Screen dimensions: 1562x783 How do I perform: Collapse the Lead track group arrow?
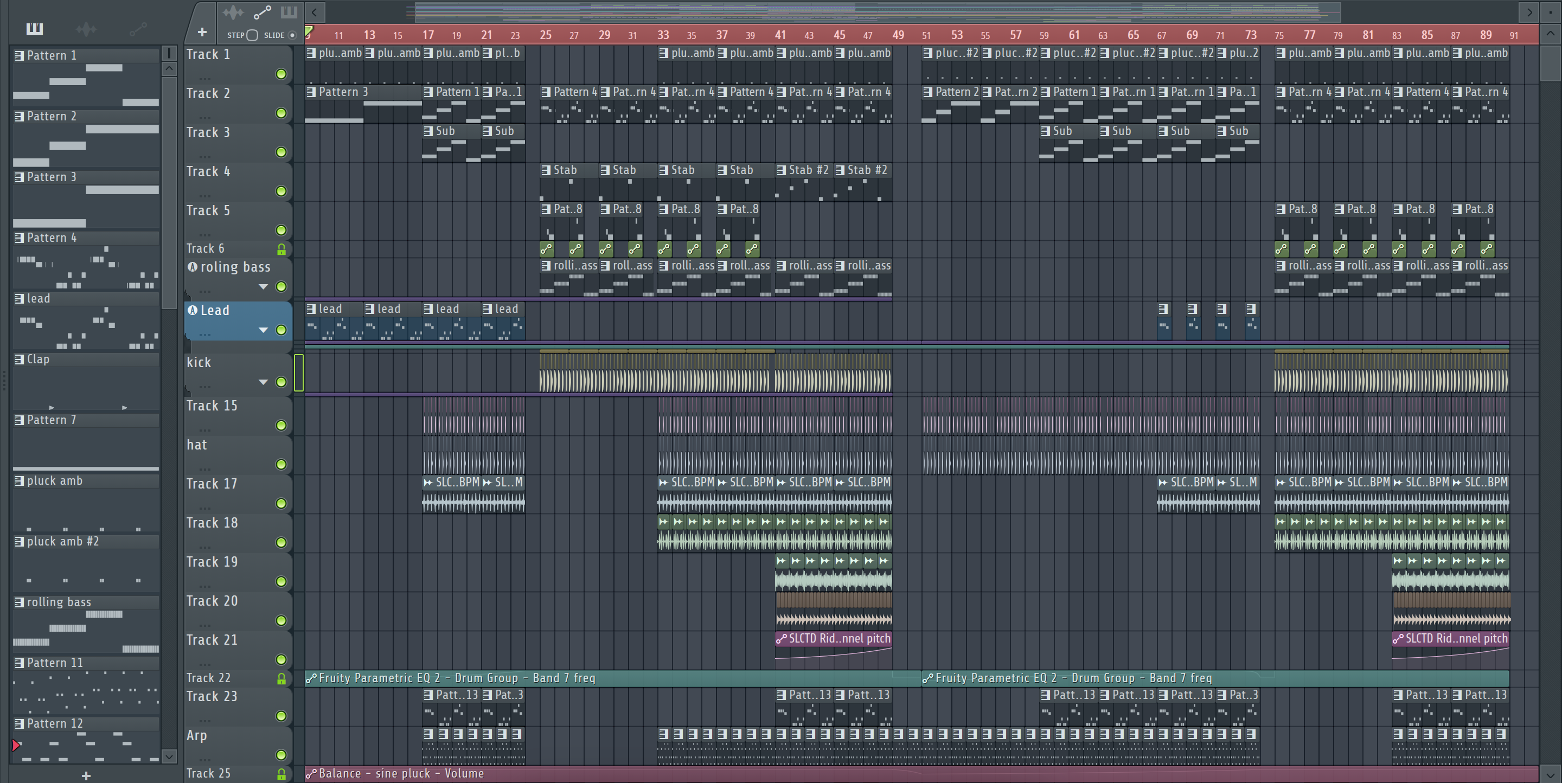[x=263, y=330]
